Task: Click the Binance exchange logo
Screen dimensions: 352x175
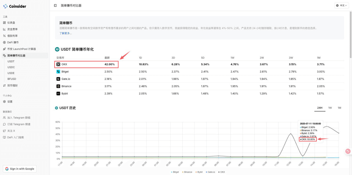Action: (x=58, y=86)
